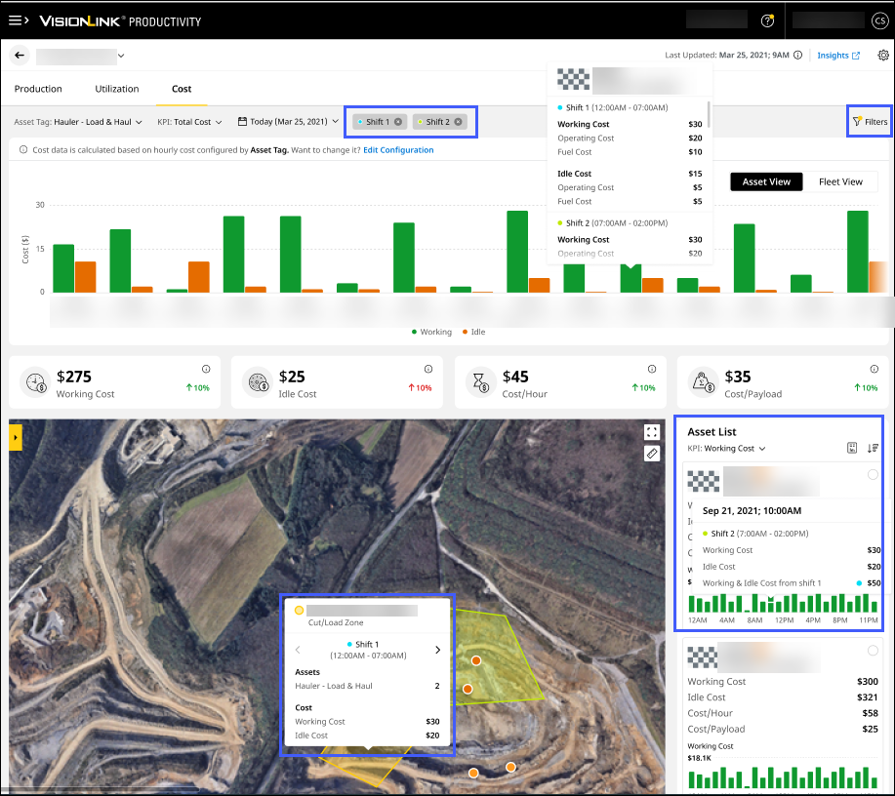This screenshot has height=796, width=895.
Task: Remove the Shift 1 filter chip
Action: (398, 122)
